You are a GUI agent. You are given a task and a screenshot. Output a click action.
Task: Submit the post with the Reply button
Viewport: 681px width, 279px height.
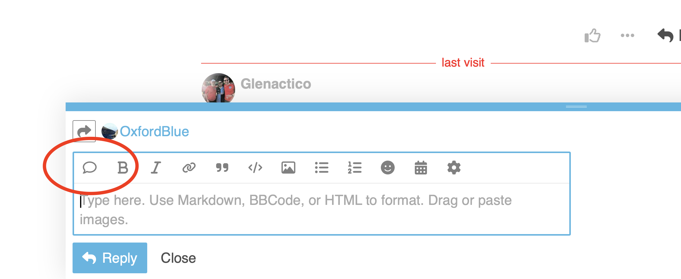110,258
